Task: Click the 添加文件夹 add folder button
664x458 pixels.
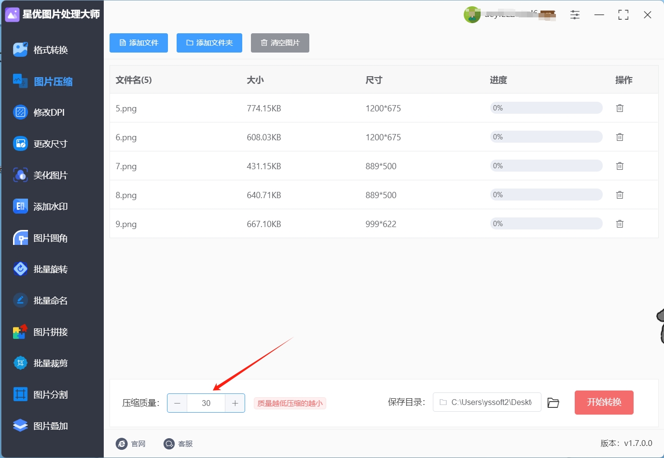Action: click(209, 43)
